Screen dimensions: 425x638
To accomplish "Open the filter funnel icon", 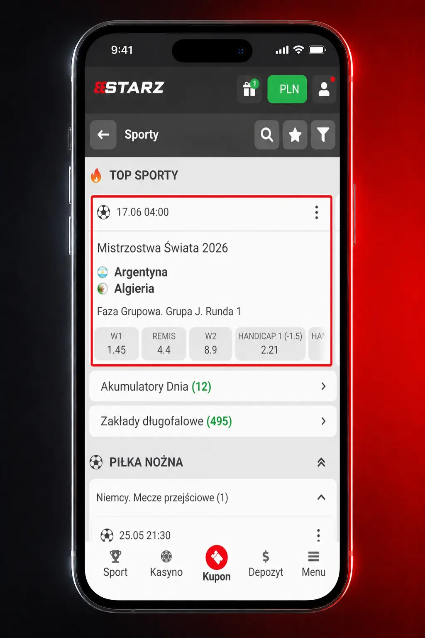I will pos(323,135).
